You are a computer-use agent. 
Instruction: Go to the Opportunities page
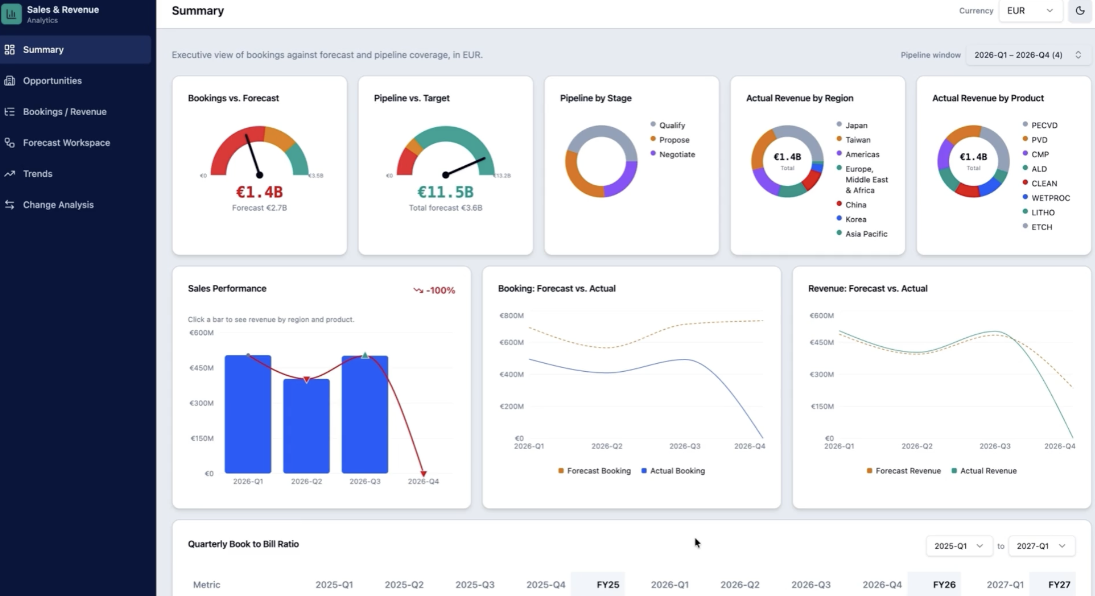pos(52,81)
